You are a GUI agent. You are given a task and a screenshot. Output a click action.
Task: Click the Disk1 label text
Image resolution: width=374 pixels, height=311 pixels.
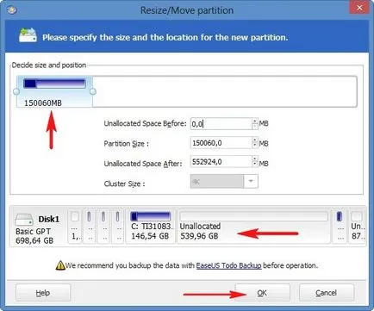point(49,219)
